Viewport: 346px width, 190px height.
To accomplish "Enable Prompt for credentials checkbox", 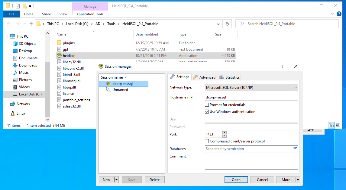I will pos(207,105).
